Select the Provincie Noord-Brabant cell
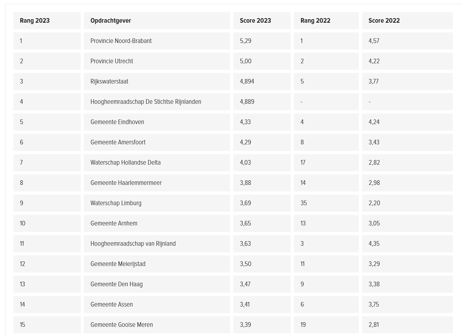This screenshot has width=462, height=336. [x=121, y=41]
